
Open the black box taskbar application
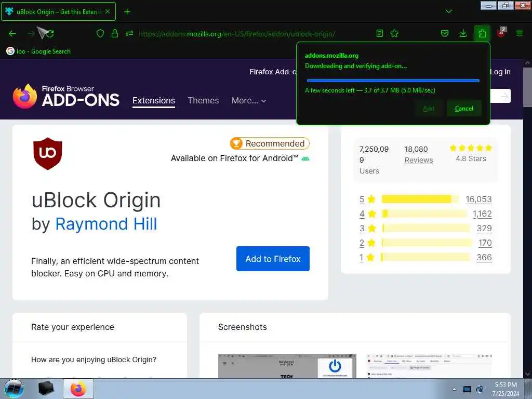pos(46,389)
